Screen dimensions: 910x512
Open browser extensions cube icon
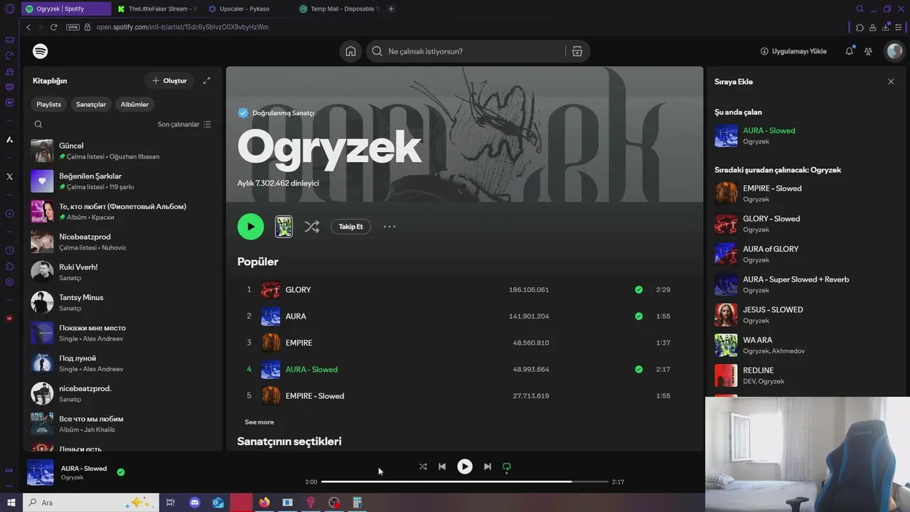click(860, 27)
